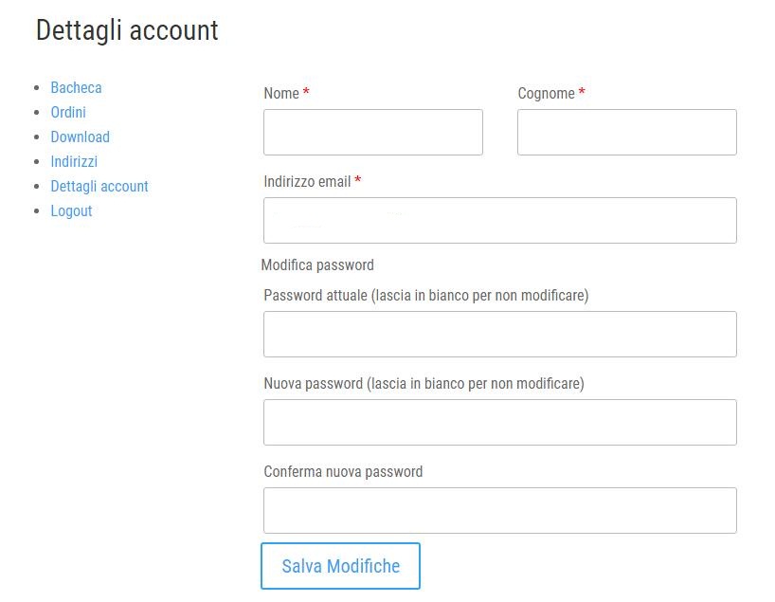
Task: Click the Conferma nuova password field
Action: pos(500,510)
